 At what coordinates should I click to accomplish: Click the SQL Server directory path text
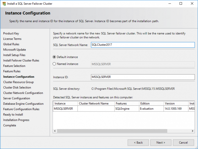(x=133, y=89)
